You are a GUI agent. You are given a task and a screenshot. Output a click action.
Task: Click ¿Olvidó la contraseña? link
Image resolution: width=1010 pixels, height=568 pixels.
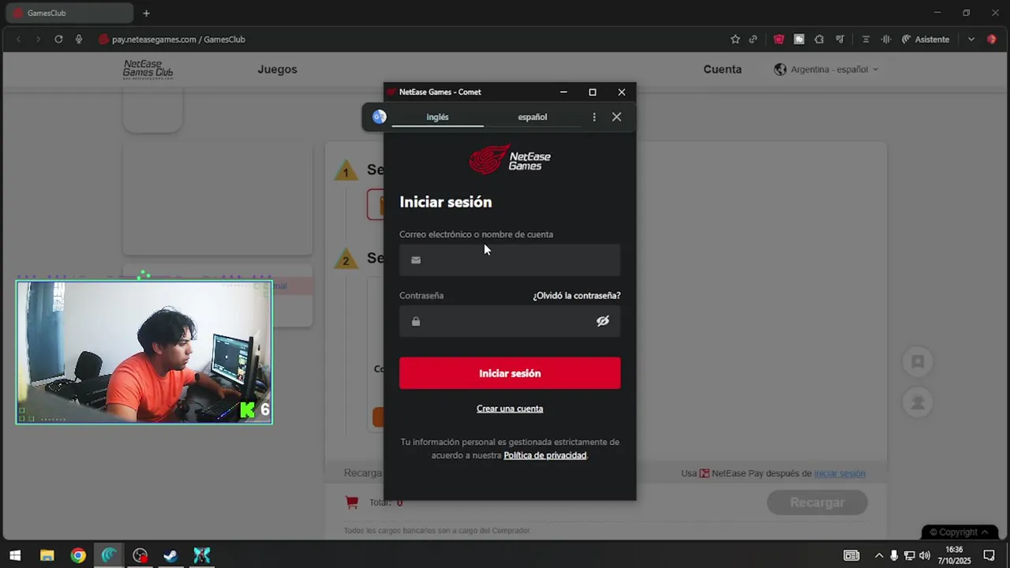[x=577, y=296]
